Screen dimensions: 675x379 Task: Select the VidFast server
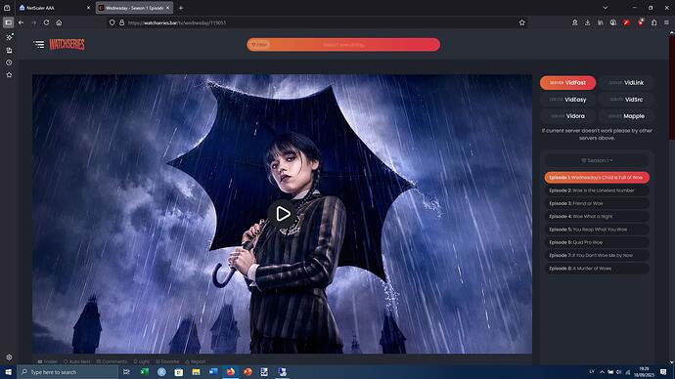click(567, 82)
